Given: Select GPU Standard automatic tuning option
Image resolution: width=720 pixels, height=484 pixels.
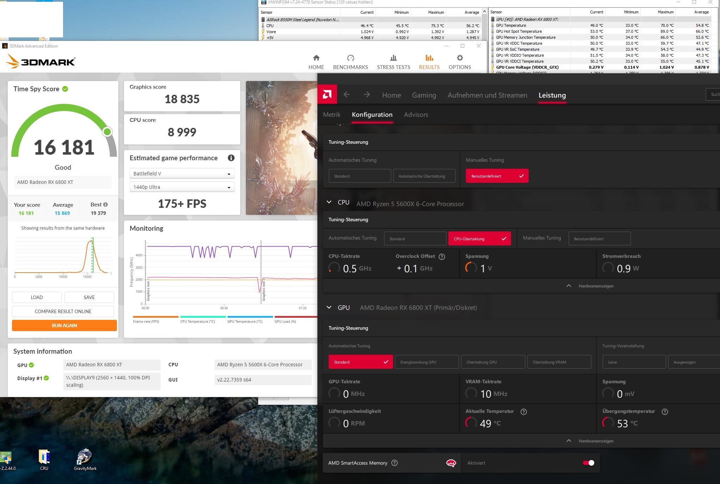Looking at the screenshot, I should [361, 362].
